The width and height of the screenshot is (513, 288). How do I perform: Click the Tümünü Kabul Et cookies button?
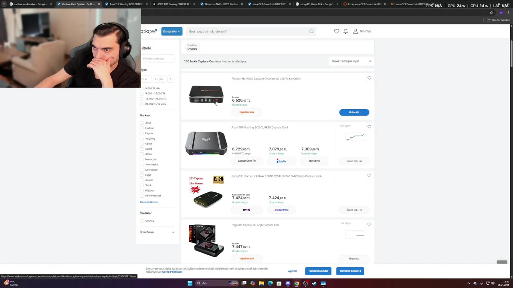(x=350, y=271)
